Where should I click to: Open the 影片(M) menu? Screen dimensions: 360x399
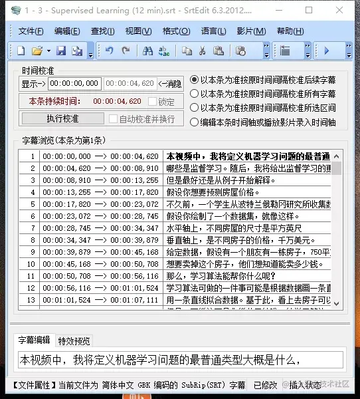[251, 31]
